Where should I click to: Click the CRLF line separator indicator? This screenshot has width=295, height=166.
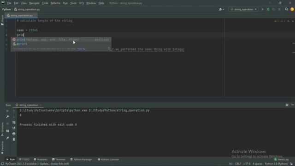[x=238, y=164]
